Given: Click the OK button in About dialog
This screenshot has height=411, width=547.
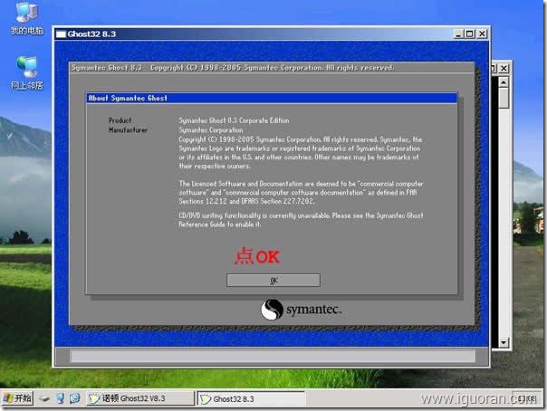Looking at the screenshot, I should pyautogui.click(x=273, y=281).
